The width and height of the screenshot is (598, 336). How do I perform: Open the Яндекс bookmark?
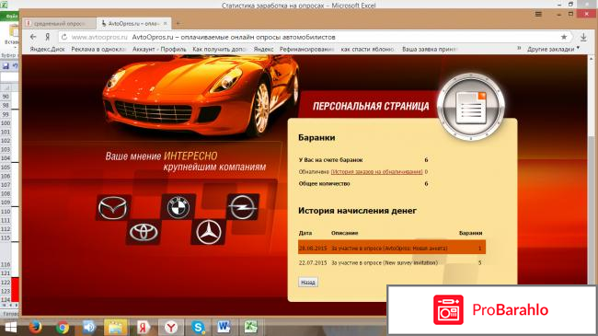click(x=263, y=49)
